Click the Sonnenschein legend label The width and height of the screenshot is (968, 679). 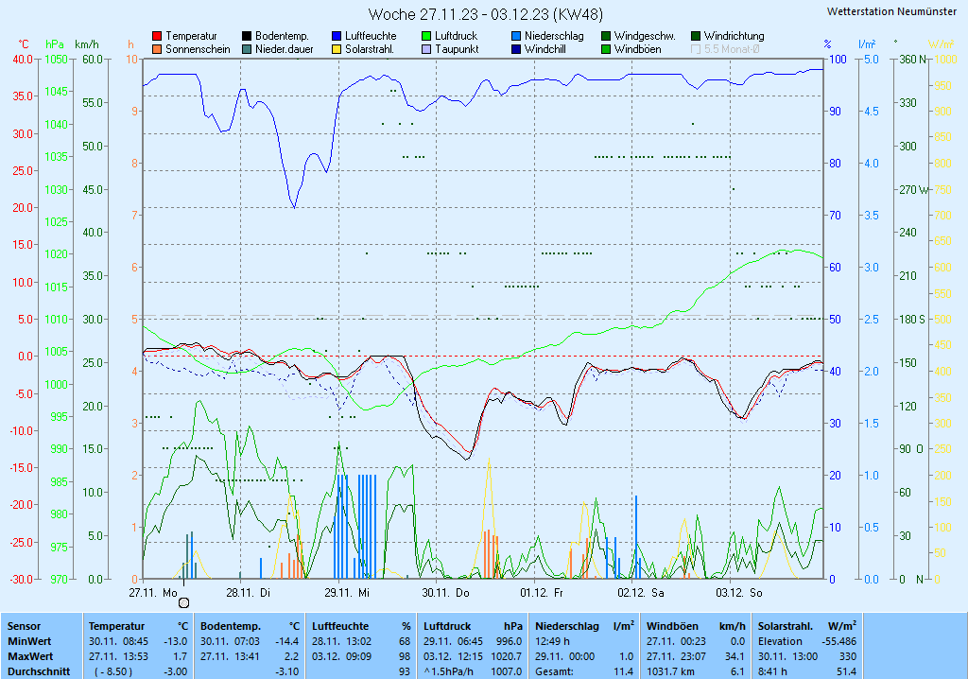(x=198, y=49)
